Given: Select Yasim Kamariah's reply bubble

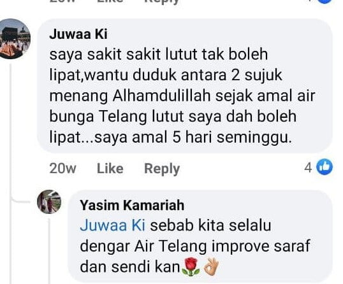Looking at the screenshot, I should point(200,236).
